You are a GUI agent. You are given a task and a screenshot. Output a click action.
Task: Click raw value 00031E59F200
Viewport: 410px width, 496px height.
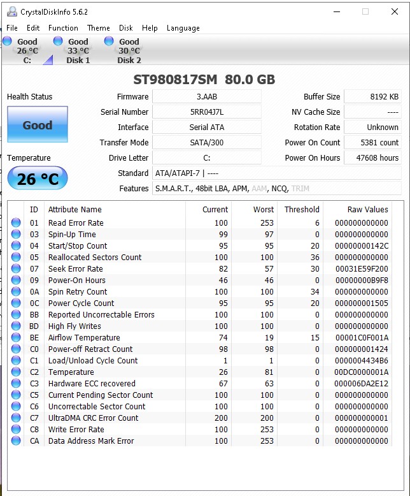click(x=362, y=269)
